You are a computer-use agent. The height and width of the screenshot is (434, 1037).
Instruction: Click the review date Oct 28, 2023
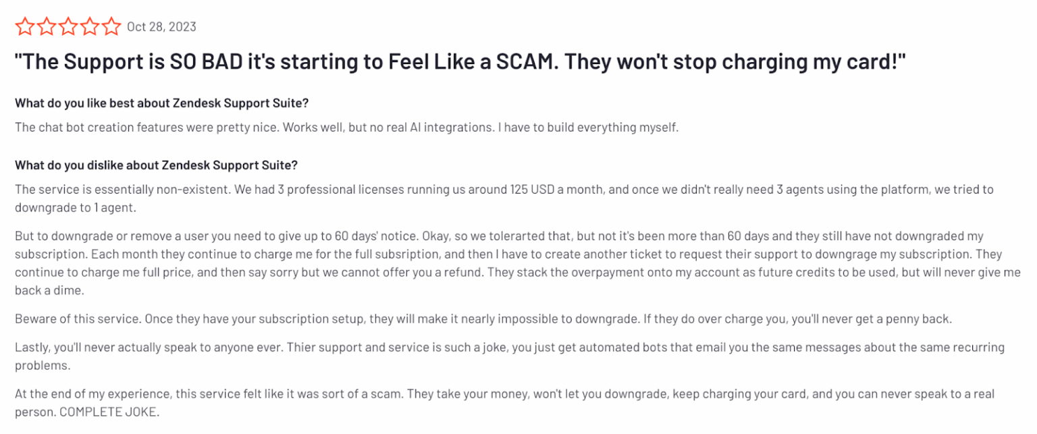[x=161, y=27]
